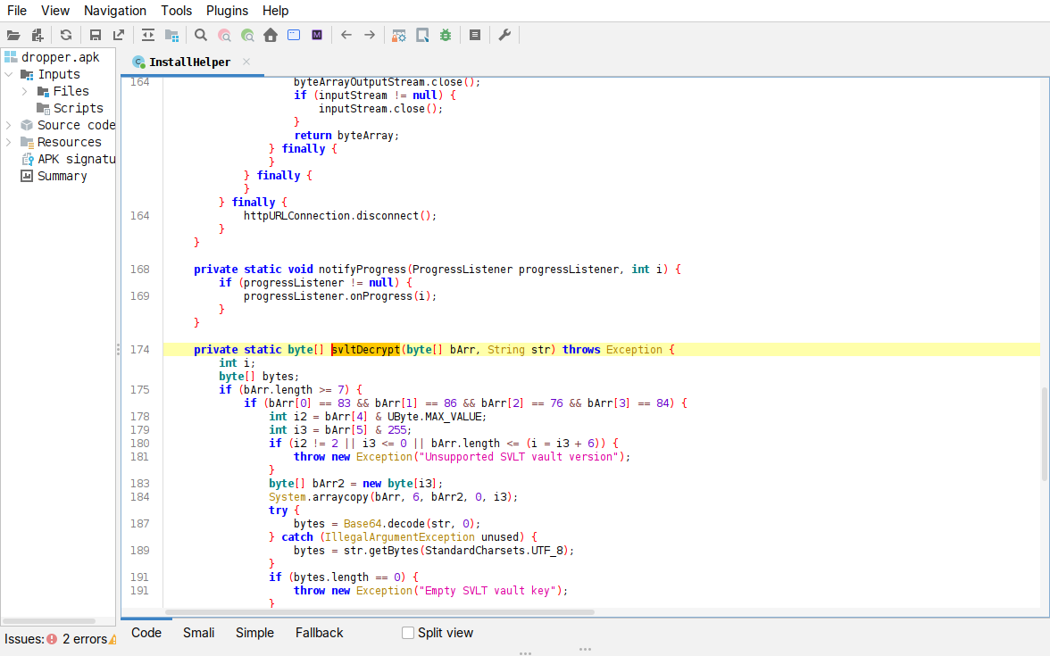This screenshot has height=656, width=1050.
Task: Go to main activity via the home icon
Action: [x=271, y=35]
